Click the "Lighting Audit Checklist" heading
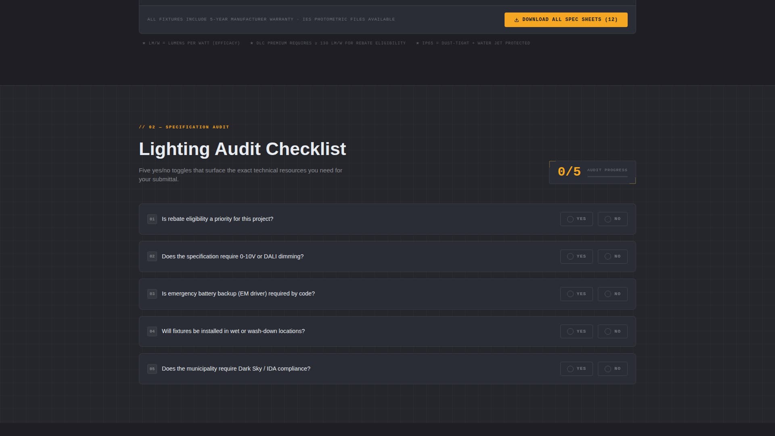Viewport: 775px width, 436px height. pos(242,149)
